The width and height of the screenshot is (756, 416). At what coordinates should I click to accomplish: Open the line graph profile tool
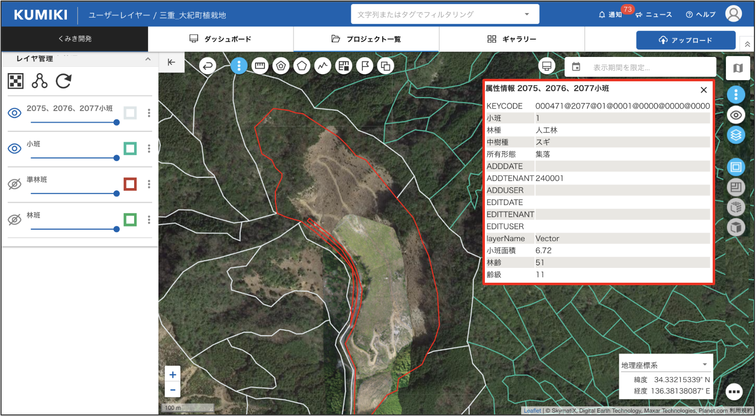[x=323, y=66]
